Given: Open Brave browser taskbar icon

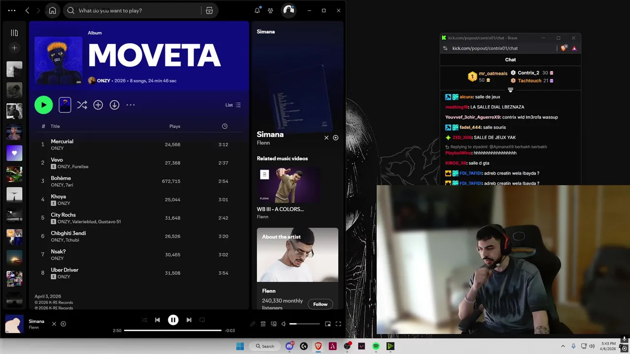Looking at the screenshot, I should point(318,346).
